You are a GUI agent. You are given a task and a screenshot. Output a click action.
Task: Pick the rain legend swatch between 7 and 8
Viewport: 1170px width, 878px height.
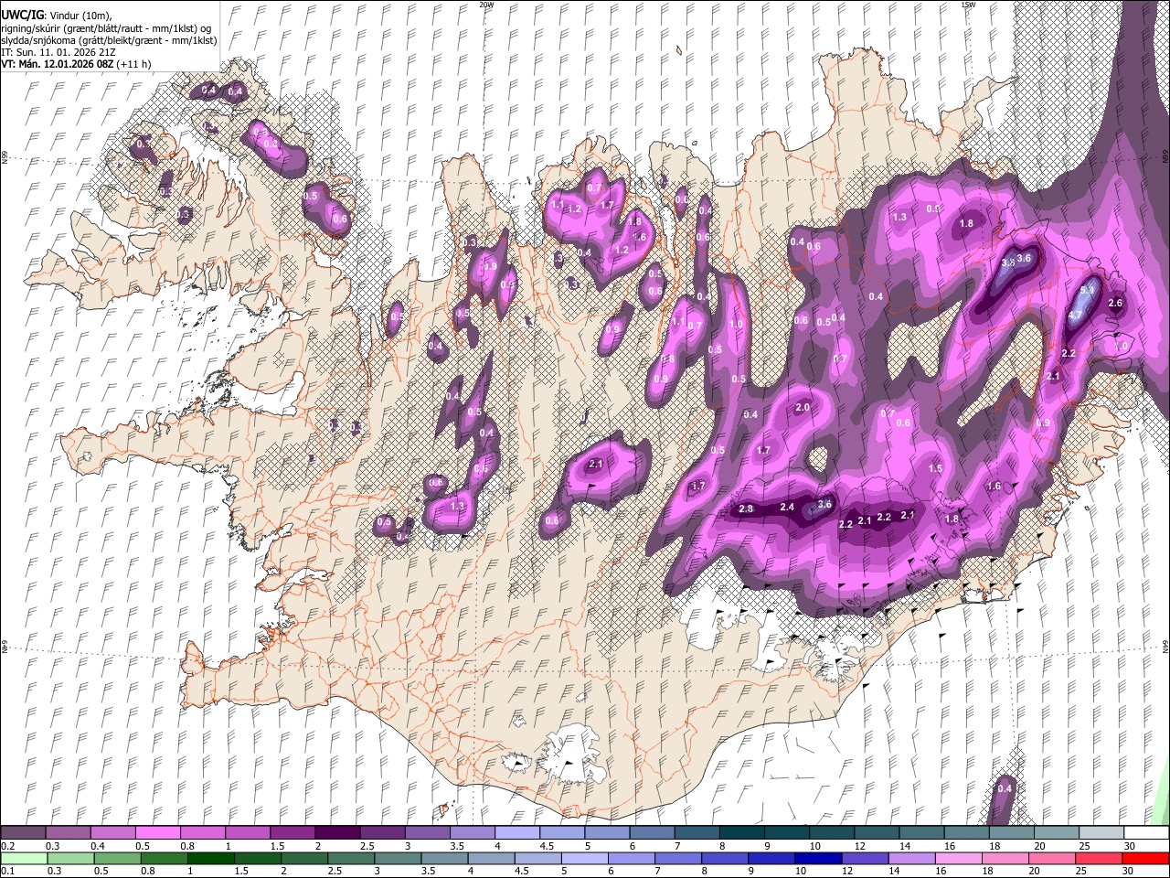coord(676,858)
